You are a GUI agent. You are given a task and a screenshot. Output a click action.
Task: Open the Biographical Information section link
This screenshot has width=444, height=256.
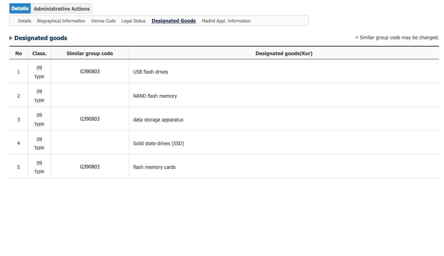(x=61, y=21)
